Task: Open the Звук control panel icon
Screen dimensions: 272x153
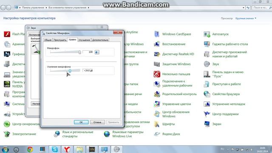Action: coord(207,64)
